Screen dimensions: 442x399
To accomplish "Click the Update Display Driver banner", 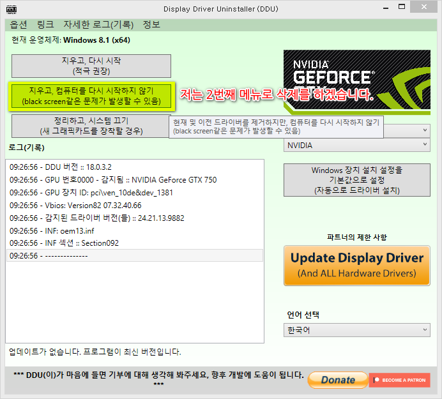I will [x=357, y=266].
